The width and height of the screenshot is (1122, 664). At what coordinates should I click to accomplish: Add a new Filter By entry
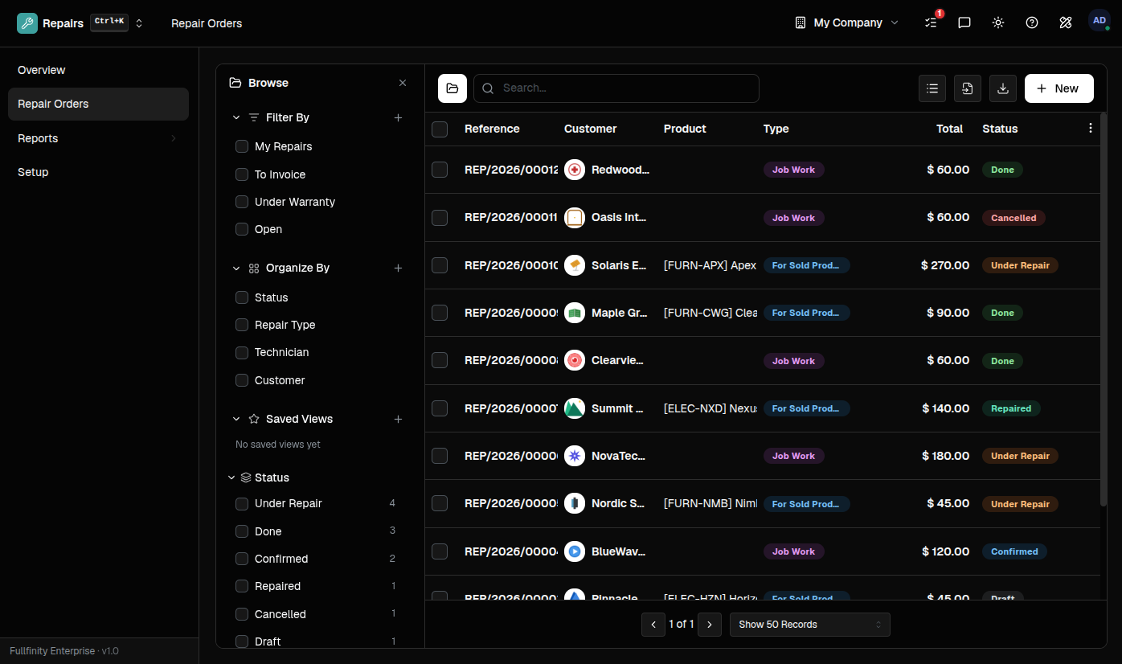398,117
